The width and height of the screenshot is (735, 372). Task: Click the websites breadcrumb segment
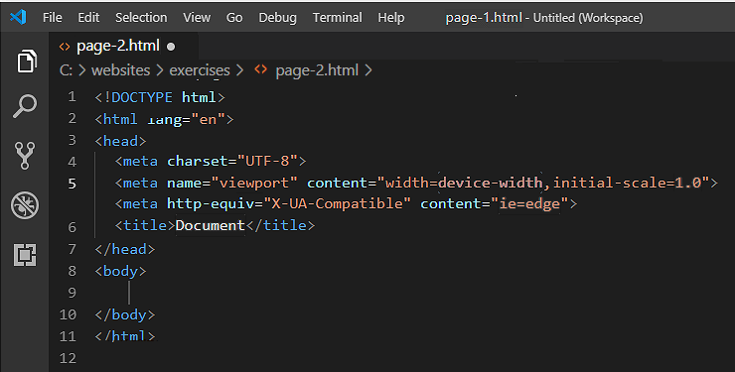[120, 70]
